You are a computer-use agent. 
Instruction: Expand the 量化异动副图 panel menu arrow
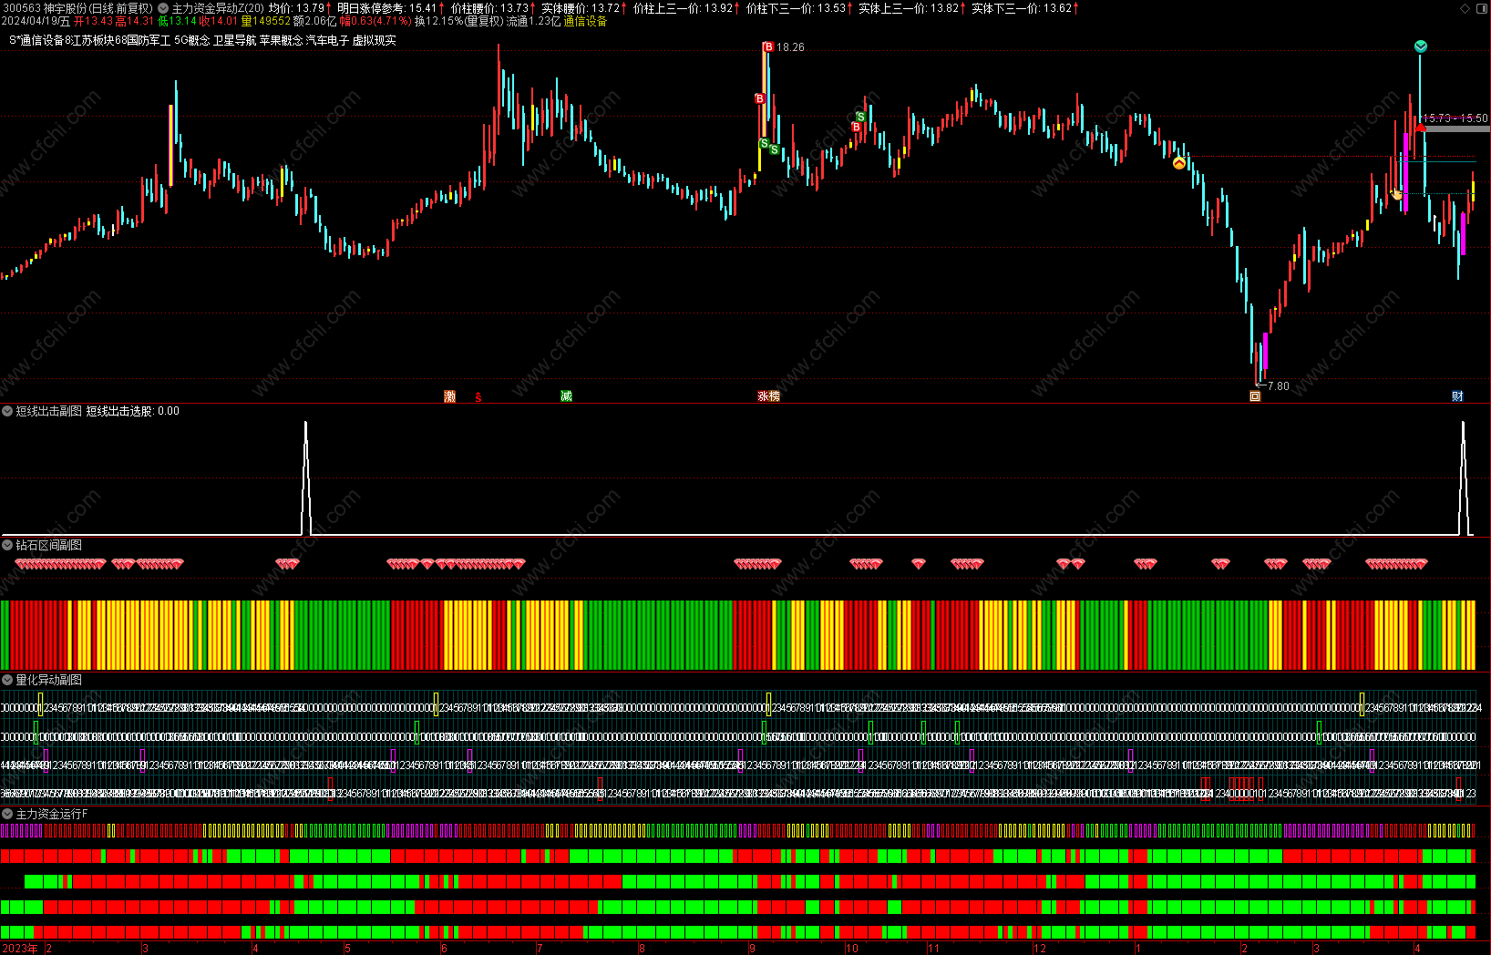click(x=7, y=680)
